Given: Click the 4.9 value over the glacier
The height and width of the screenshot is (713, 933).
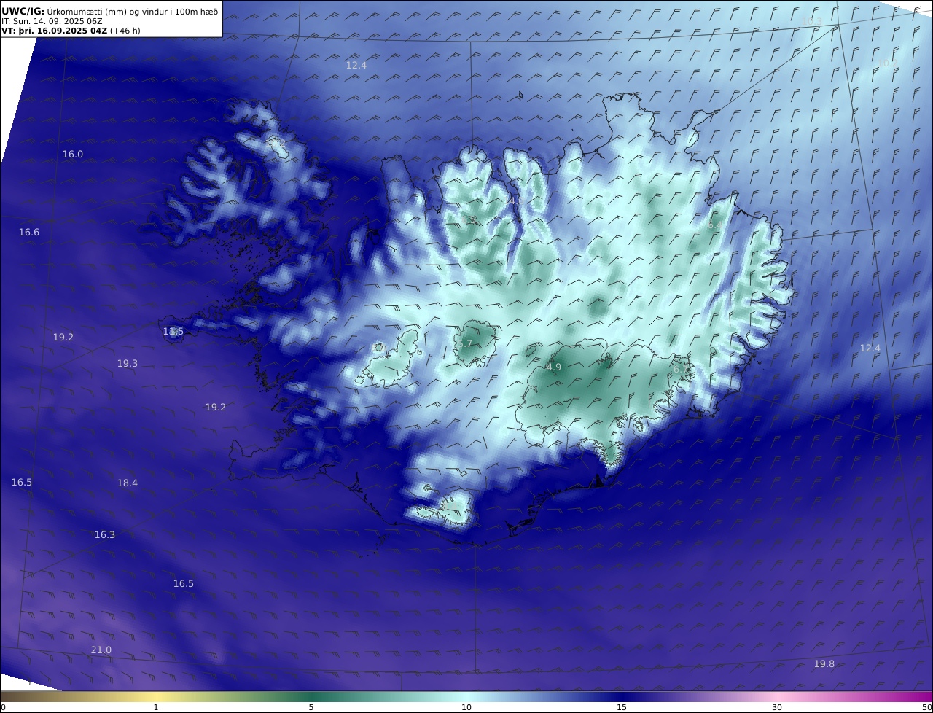Looking at the screenshot, I should pyautogui.click(x=554, y=367).
